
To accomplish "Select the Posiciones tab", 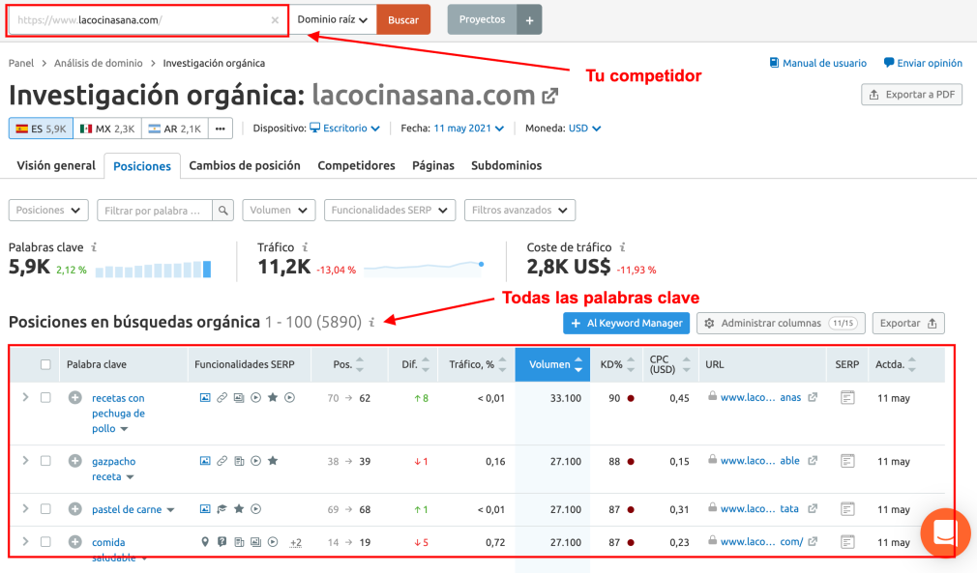I will pos(142,166).
